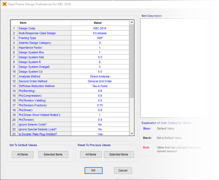Set all items to default values
The image size is (219, 180).
click(22, 154)
